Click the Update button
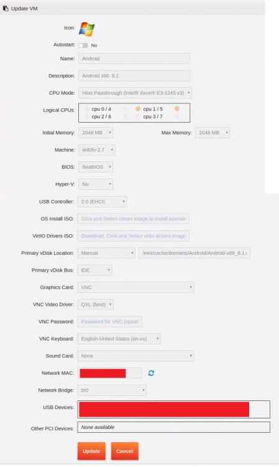 click(x=91, y=451)
